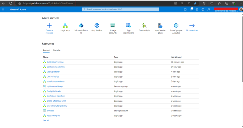243x128 pixels.
Task: Open ConfigFileReader logic app
Action: pos(54,91)
